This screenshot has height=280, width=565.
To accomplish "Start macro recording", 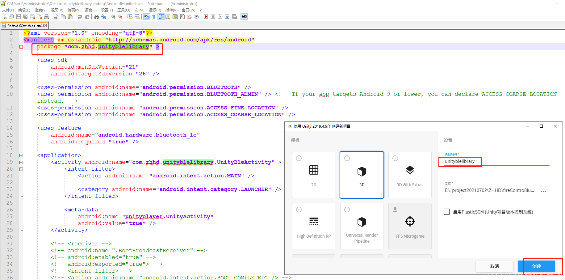I will (x=206, y=16).
